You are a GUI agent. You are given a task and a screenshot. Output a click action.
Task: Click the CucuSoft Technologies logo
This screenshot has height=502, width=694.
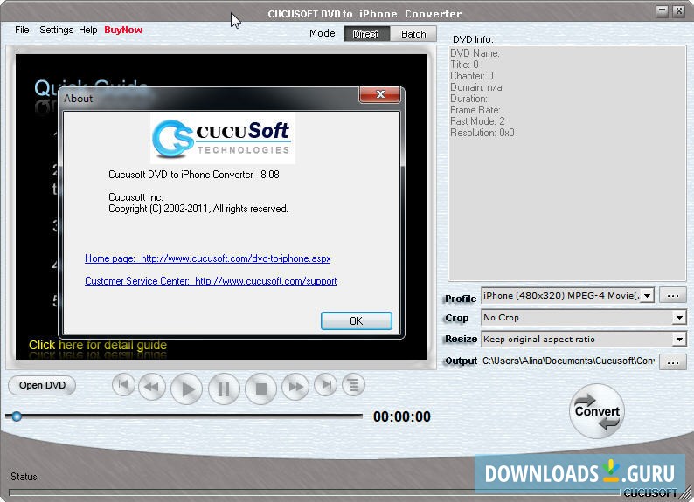[223, 138]
